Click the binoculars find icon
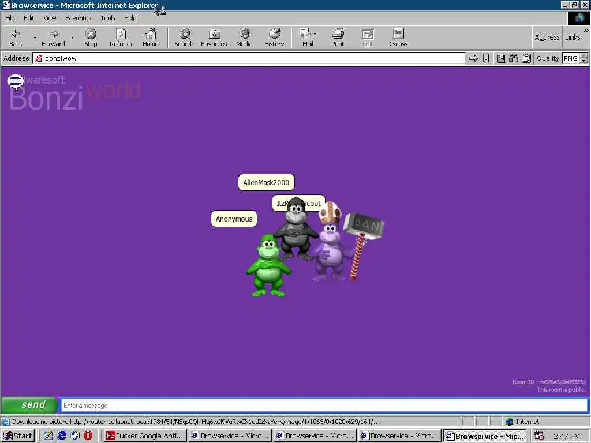The image size is (591, 443). pyautogui.click(x=513, y=58)
